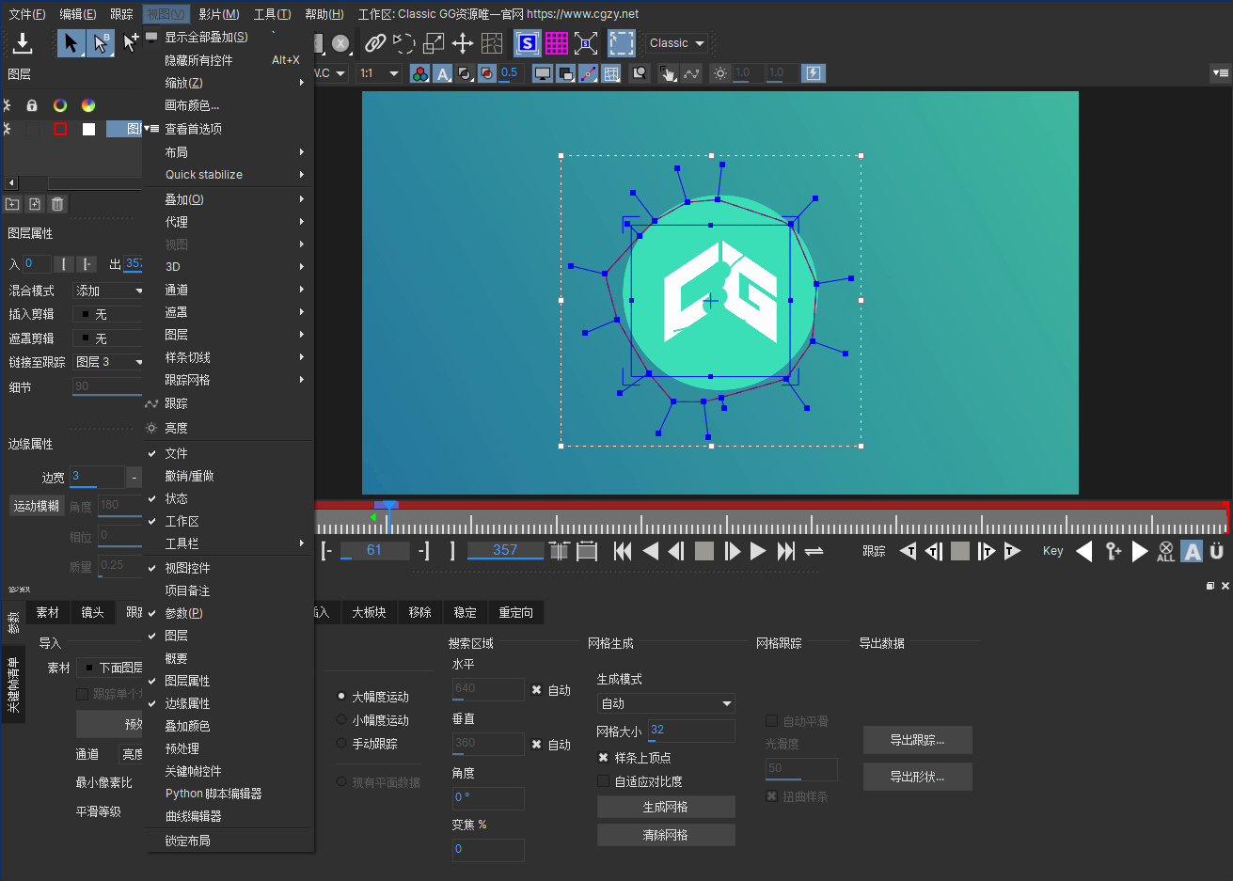Image resolution: width=1233 pixels, height=881 pixels.
Task: Click the 网格大小 input field
Action: click(x=690, y=731)
